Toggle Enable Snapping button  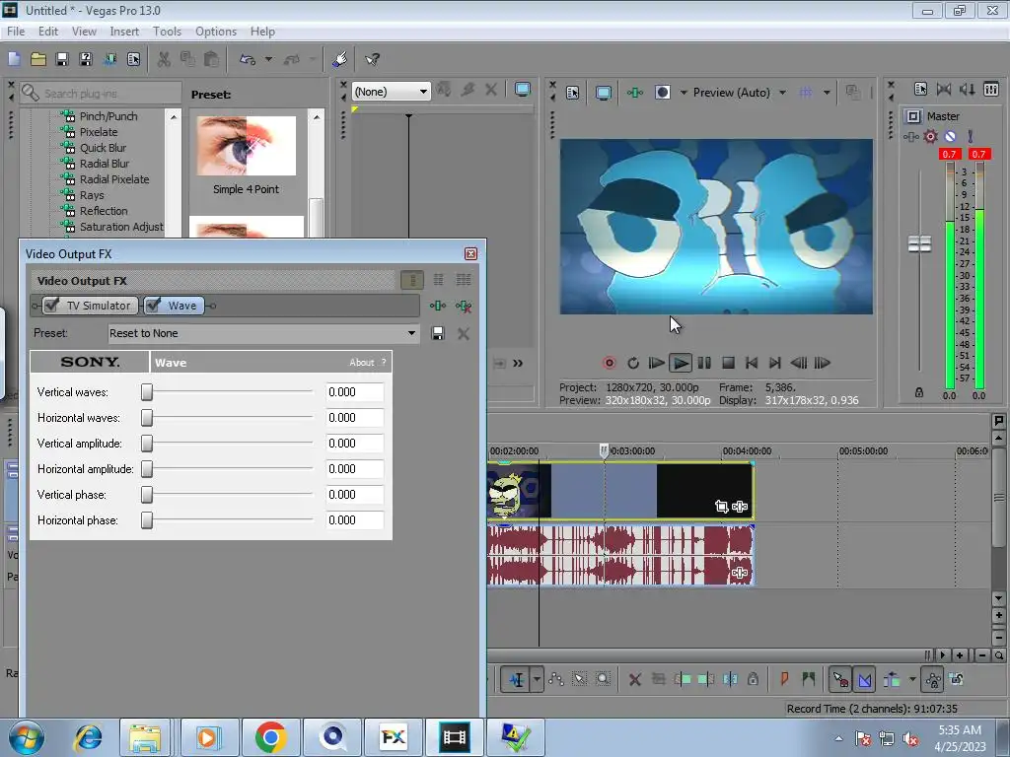[840, 679]
